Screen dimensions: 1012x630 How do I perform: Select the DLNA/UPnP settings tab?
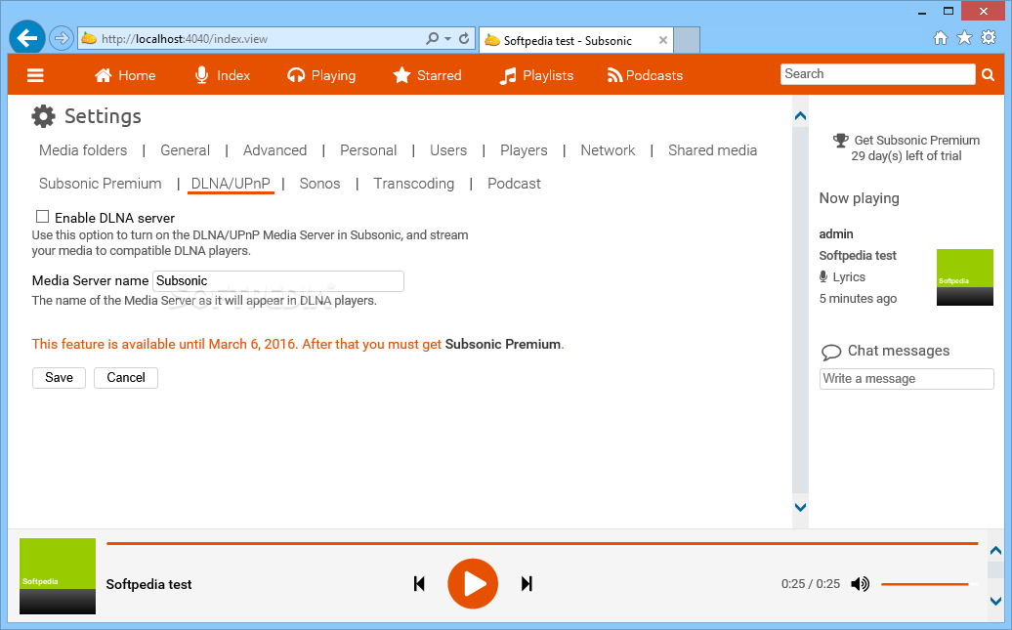(x=231, y=184)
